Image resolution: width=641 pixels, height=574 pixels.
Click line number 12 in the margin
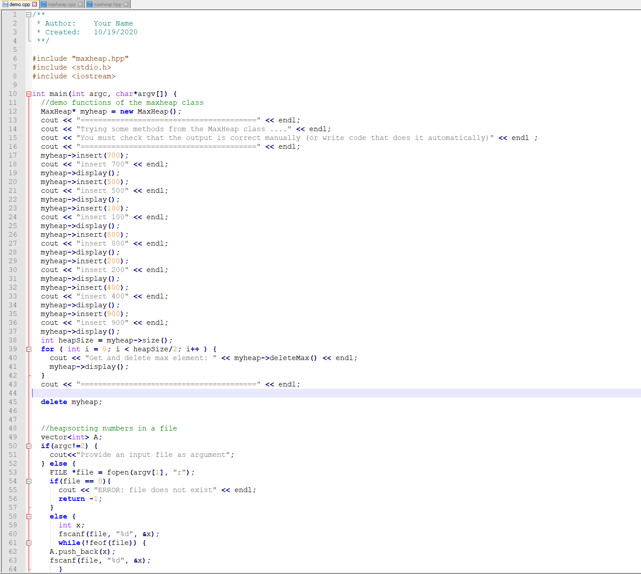coord(13,111)
